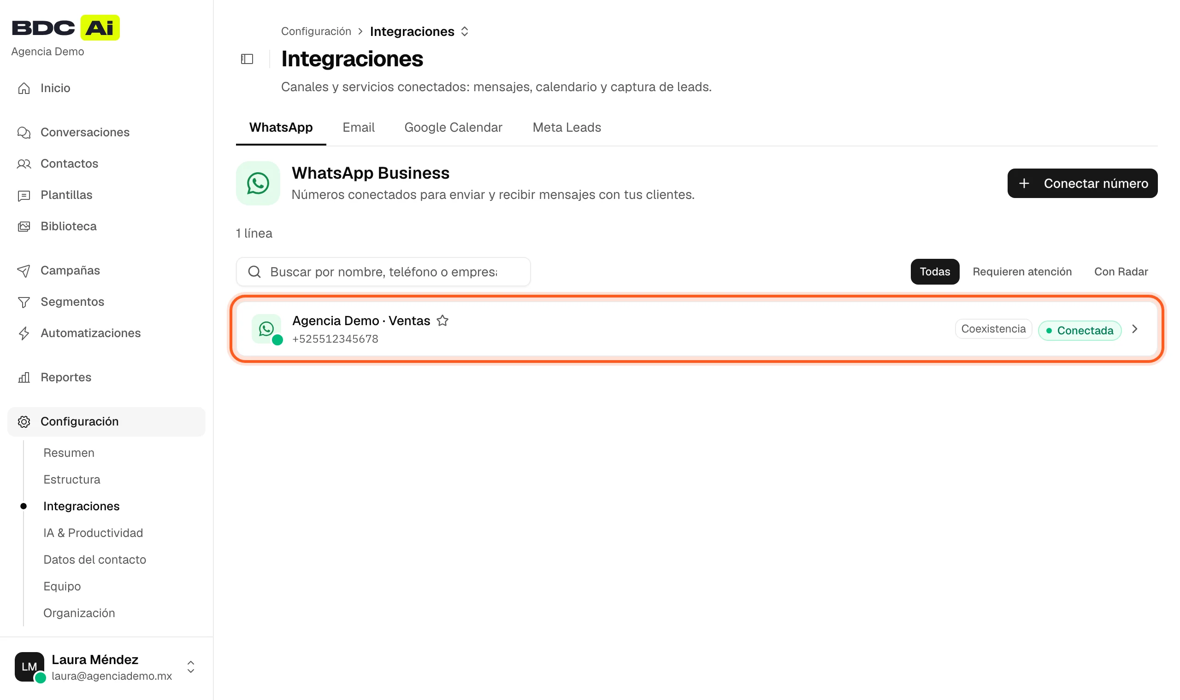
Task: Click the Agencia Demo · Ventas name
Action: click(x=361, y=321)
